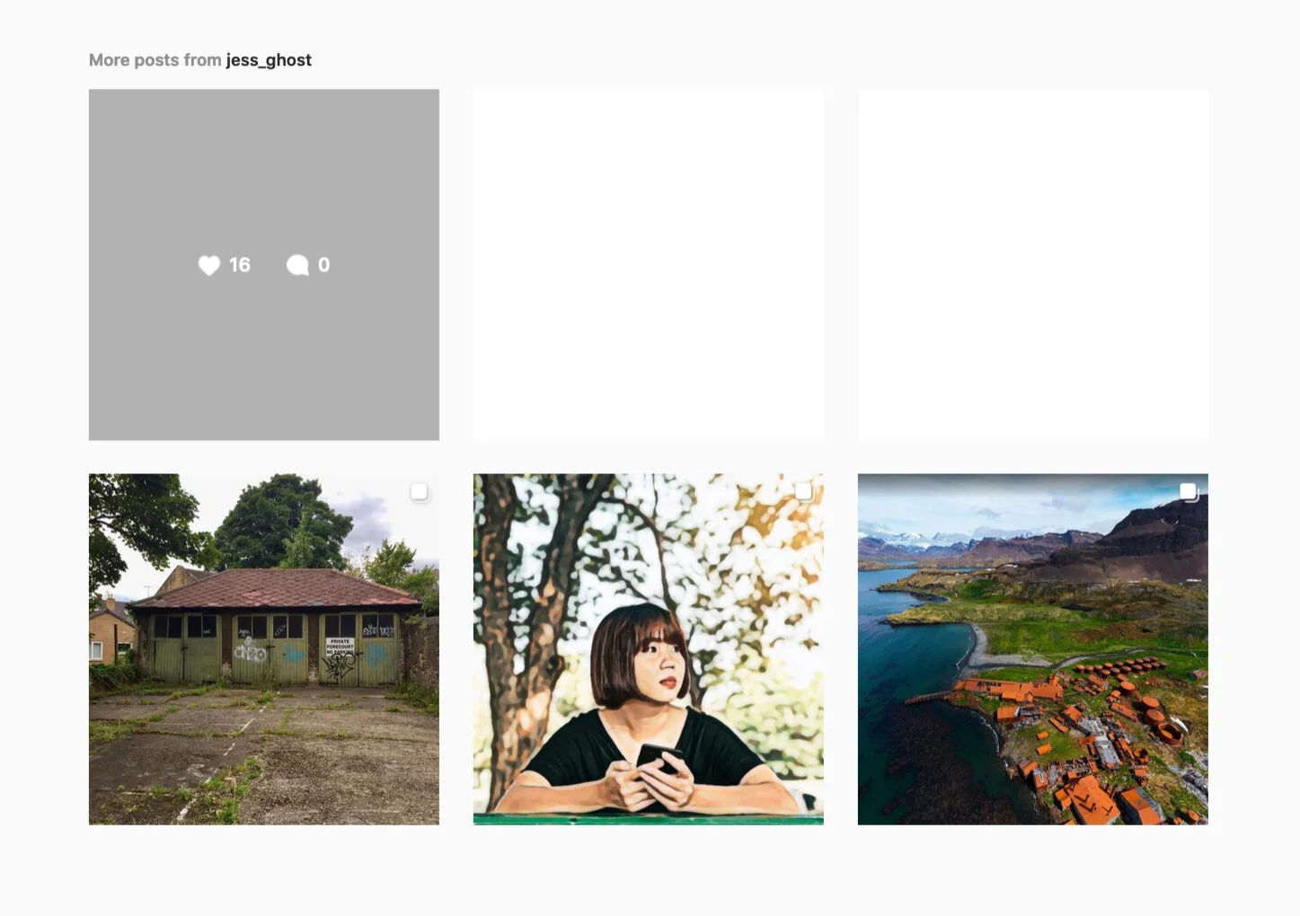Click the multi-photo icon on garage post
Image resolution: width=1300 pixels, height=916 pixels.
click(x=420, y=491)
